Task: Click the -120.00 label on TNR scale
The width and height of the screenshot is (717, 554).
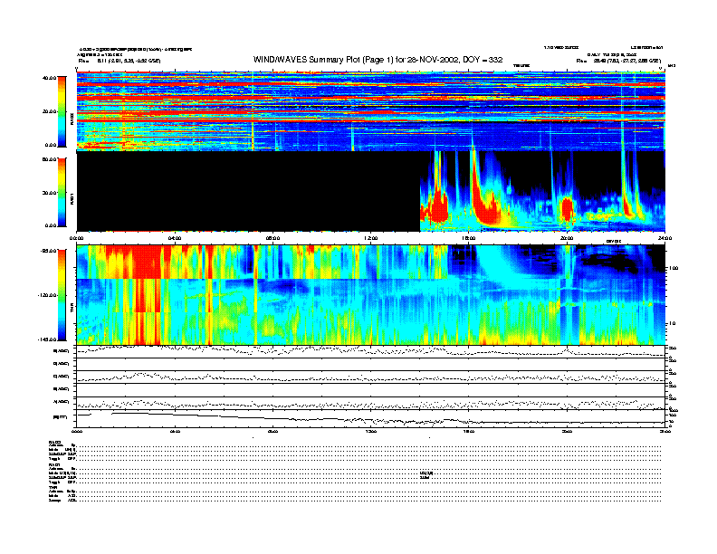Action: [x=47, y=295]
